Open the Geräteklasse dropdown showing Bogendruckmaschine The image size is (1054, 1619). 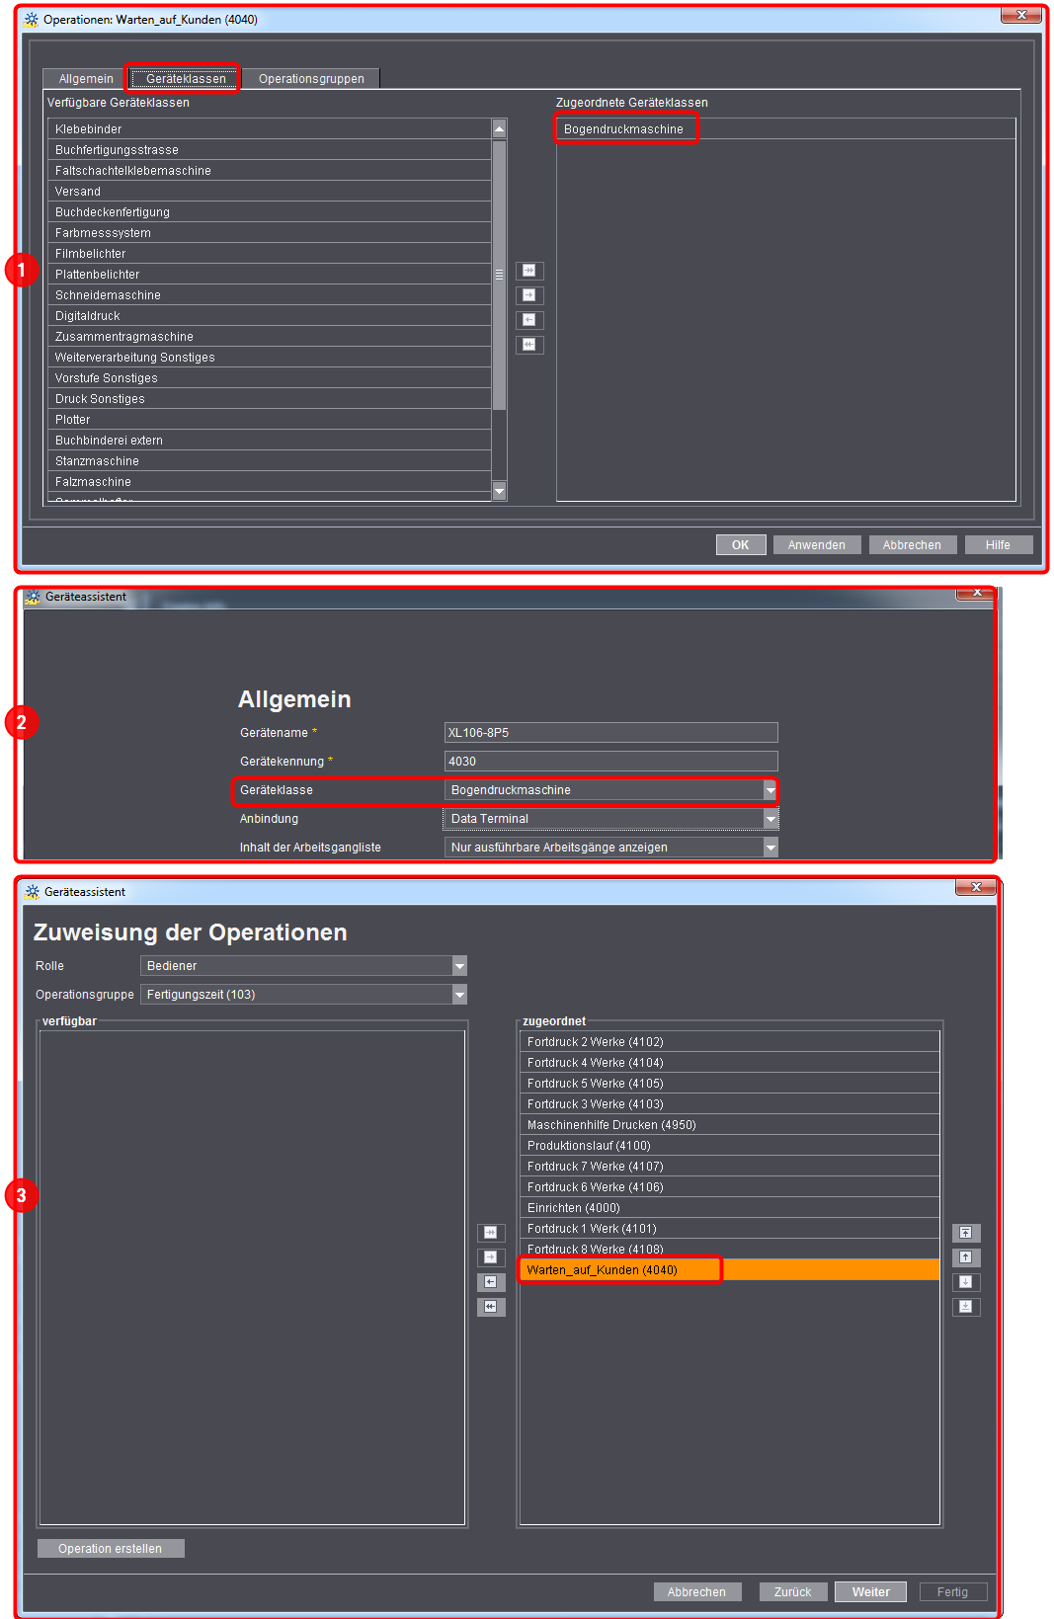click(x=770, y=790)
